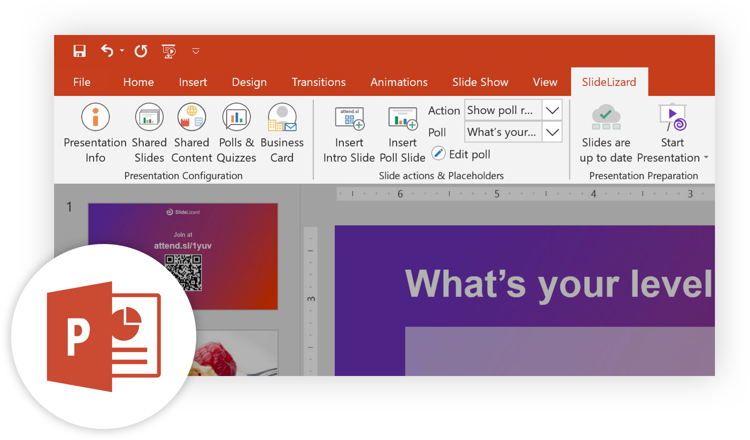750x440 pixels.
Task: Open the View tab
Action: click(545, 82)
